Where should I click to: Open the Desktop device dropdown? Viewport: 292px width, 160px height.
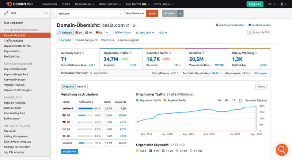(122, 33)
